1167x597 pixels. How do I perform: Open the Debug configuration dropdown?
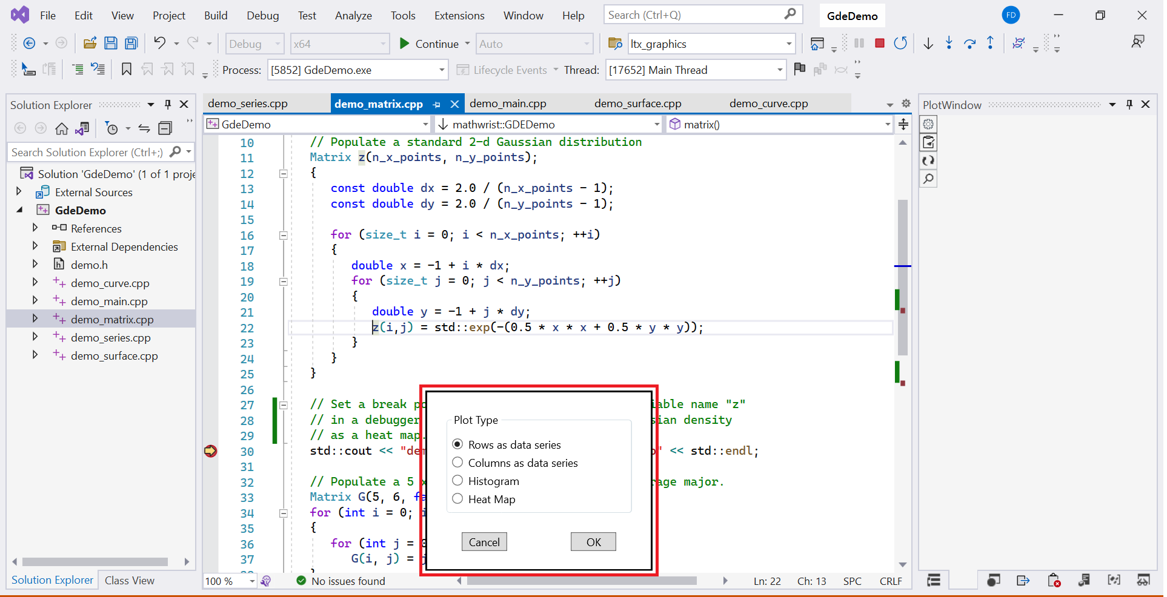point(254,44)
